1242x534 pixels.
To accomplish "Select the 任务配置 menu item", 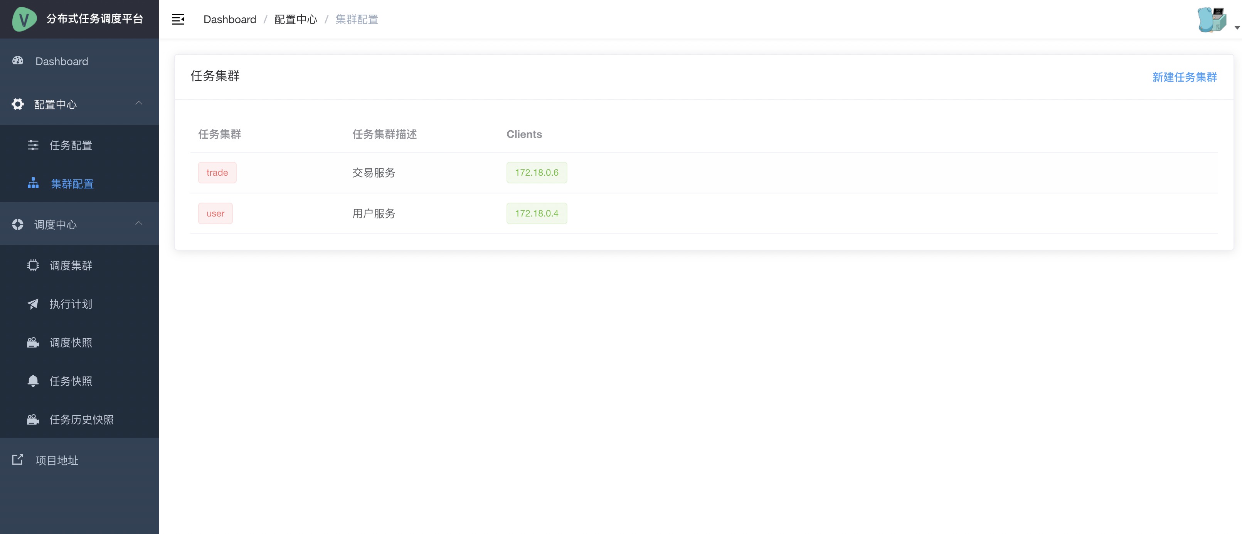I will [x=71, y=145].
